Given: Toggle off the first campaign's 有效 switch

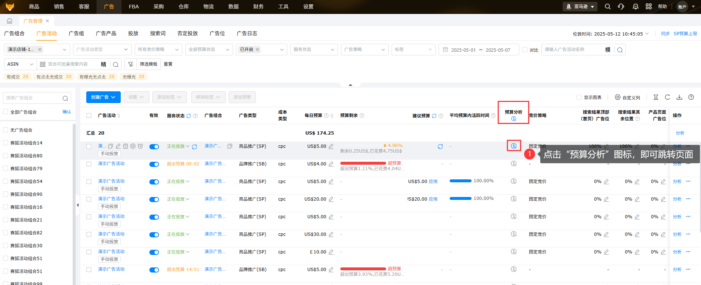Looking at the screenshot, I should [154, 147].
